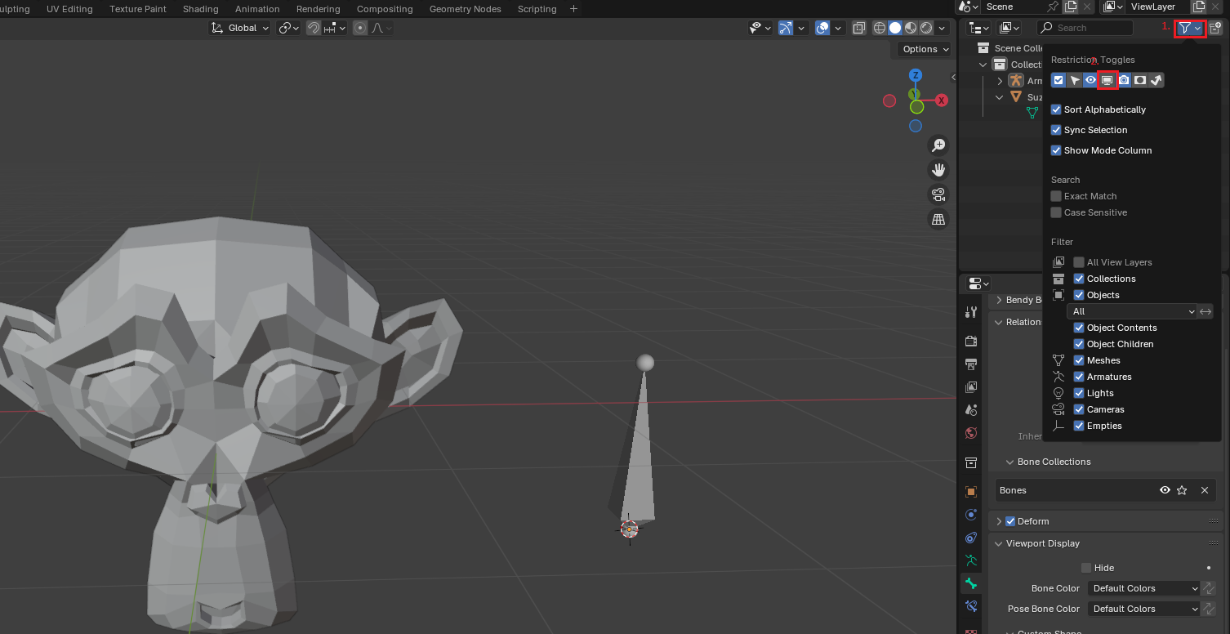Toggle Bones collection visibility eye
Viewport: 1230px width, 634px height.
click(1165, 490)
